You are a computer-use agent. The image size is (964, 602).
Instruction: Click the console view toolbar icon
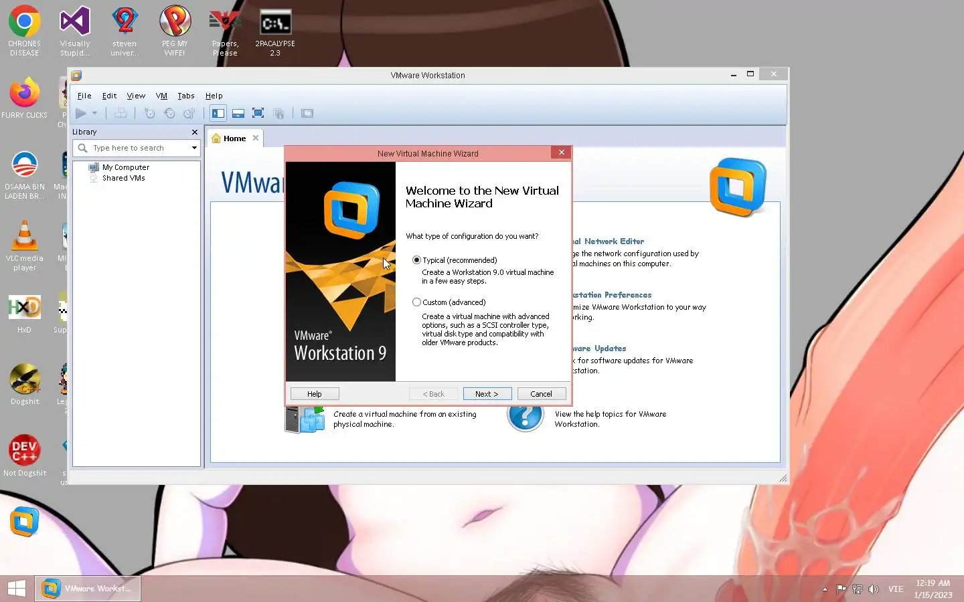[x=307, y=114]
